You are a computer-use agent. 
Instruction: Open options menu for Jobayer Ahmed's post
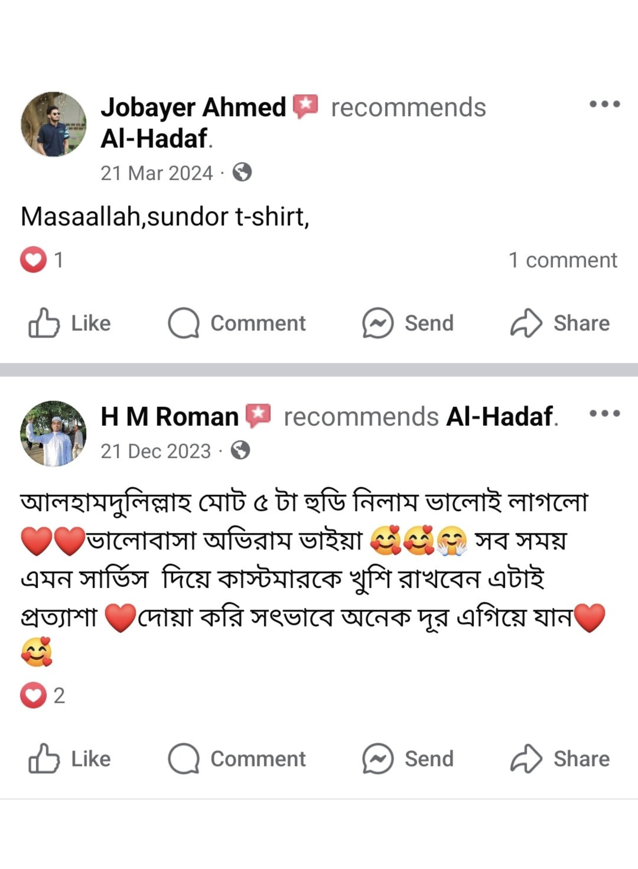click(x=604, y=104)
